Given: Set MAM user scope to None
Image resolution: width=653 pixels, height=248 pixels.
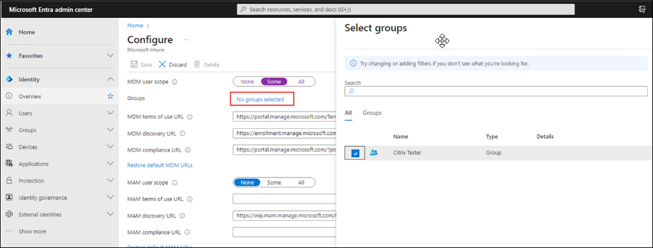Looking at the screenshot, I should 247,183.
